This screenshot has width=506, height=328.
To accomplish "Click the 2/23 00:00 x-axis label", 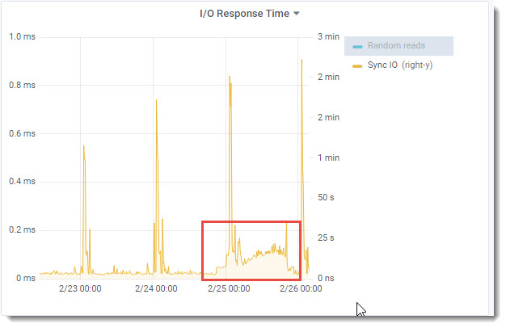I will coord(80,288).
